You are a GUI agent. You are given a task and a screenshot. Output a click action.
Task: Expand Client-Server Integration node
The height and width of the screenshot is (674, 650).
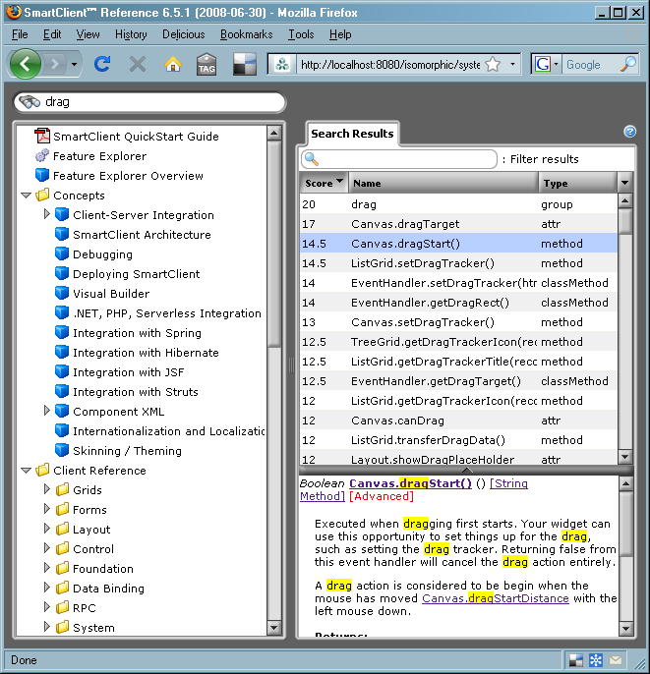tap(46, 215)
